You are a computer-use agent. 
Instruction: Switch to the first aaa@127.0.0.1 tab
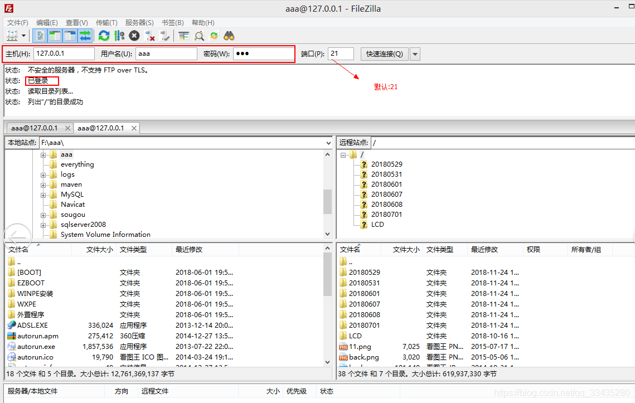click(34, 128)
